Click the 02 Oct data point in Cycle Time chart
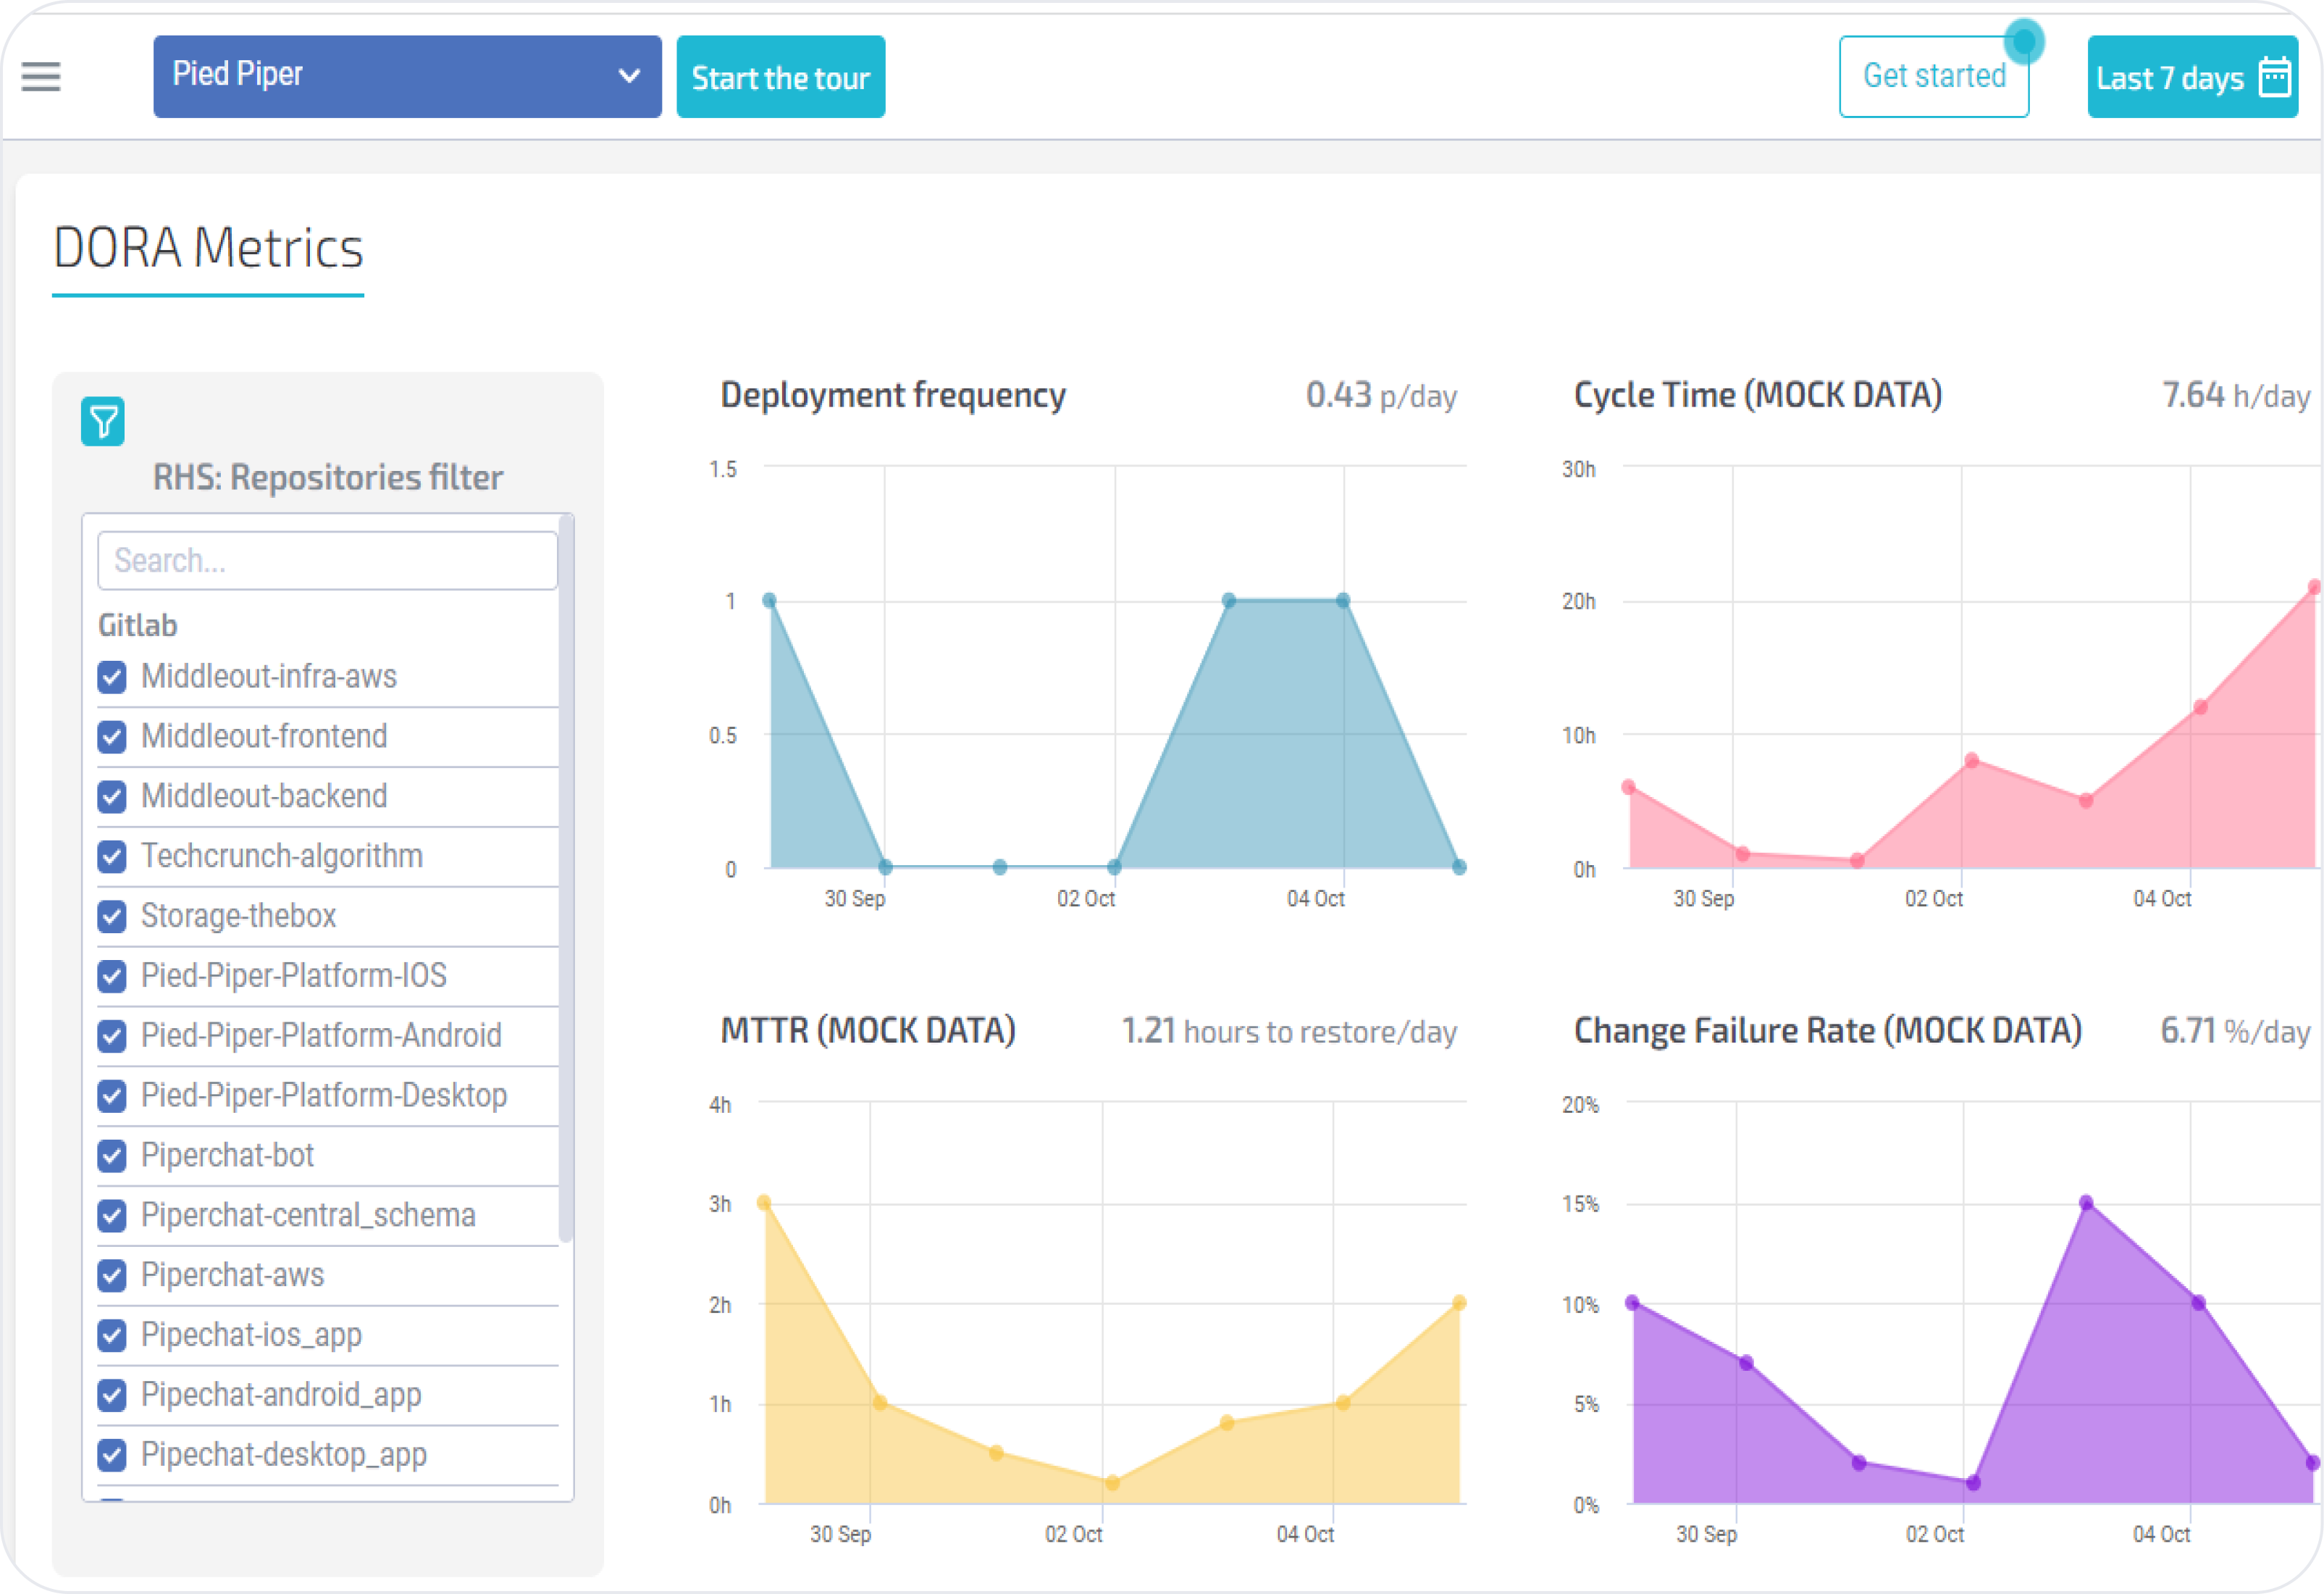Image resolution: width=2324 pixels, height=1594 pixels. (1971, 761)
